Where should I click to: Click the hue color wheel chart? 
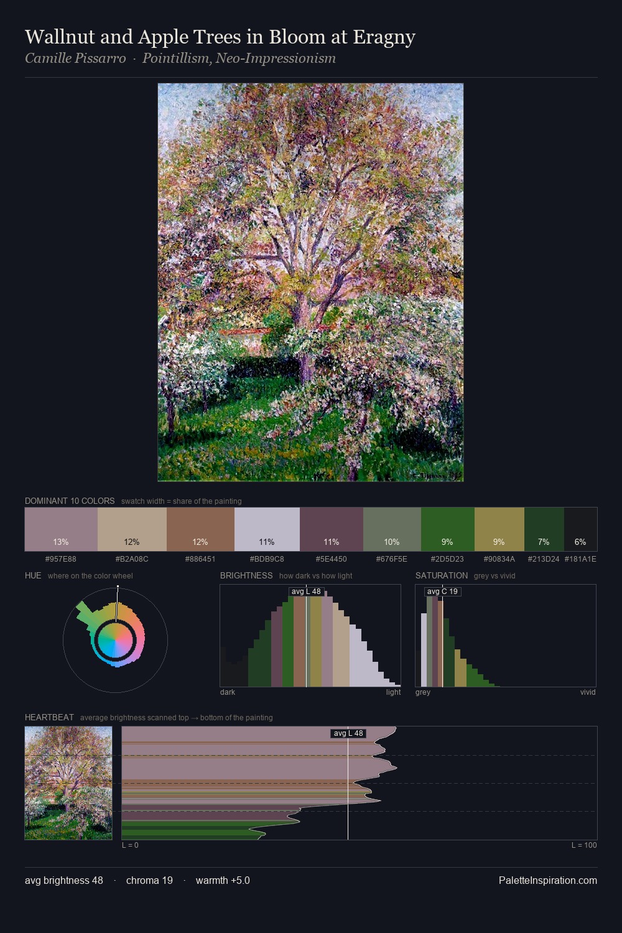tap(115, 640)
